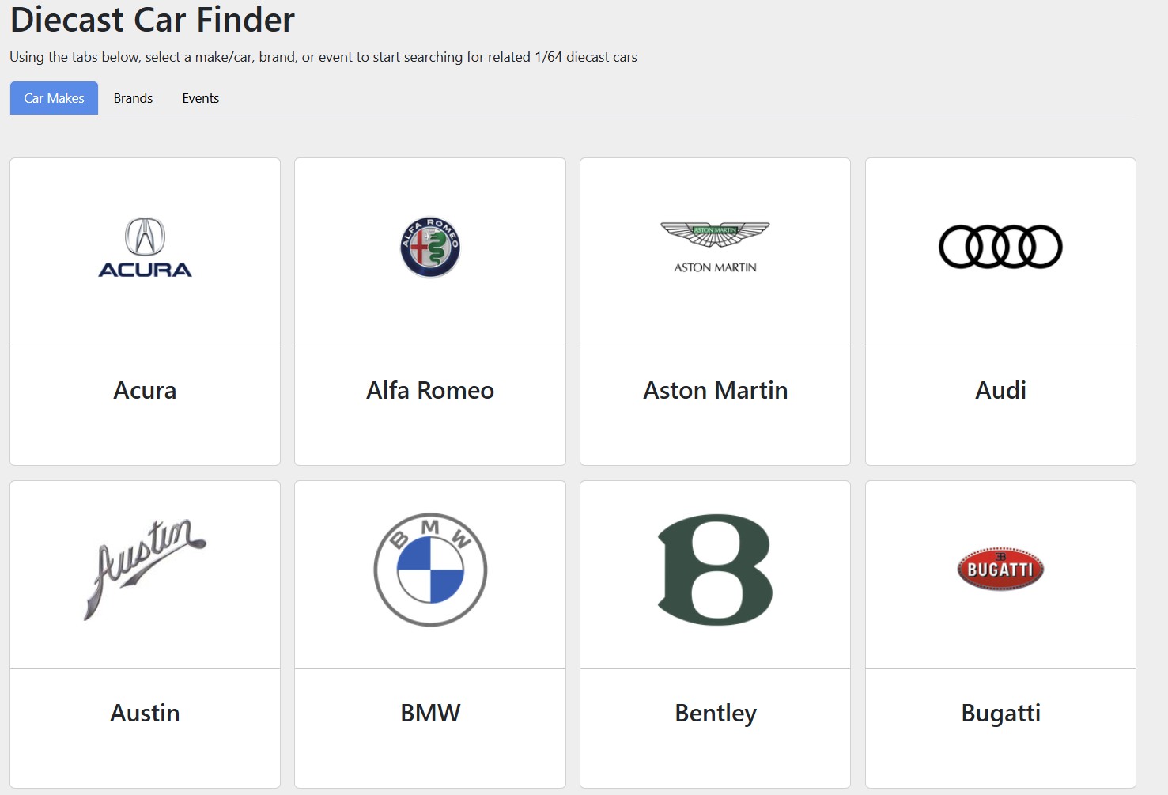
Task: Select Austin to browse diecast cars
Action: tap(145, 712)
